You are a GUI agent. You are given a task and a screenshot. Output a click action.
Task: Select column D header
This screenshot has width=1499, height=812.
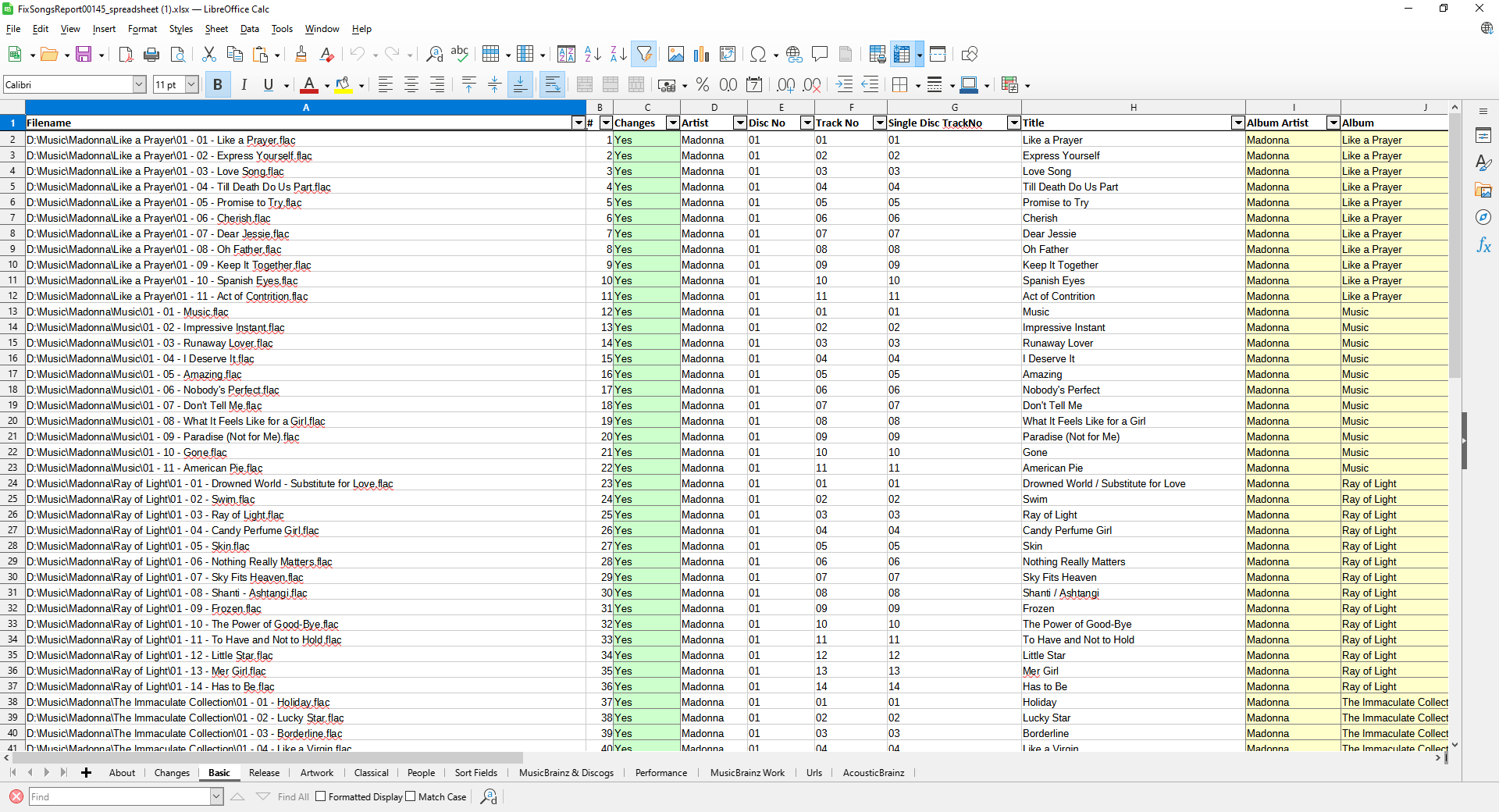(714, 107)
